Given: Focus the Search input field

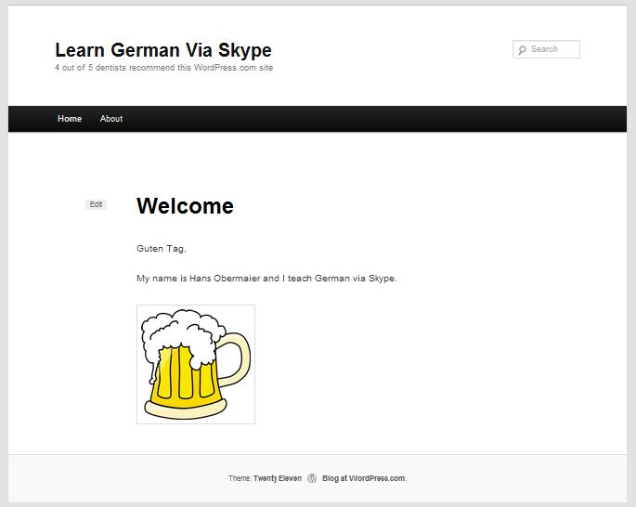Looking at the screenshot, I should 546,49.
